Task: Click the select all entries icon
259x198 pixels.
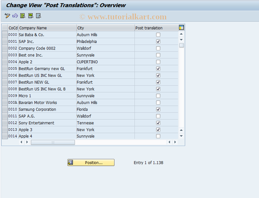Action: tap(23, 16)
